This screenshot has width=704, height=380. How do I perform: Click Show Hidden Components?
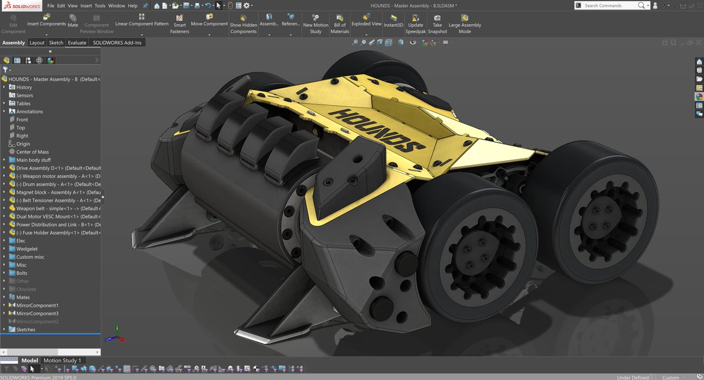point(243,25)
